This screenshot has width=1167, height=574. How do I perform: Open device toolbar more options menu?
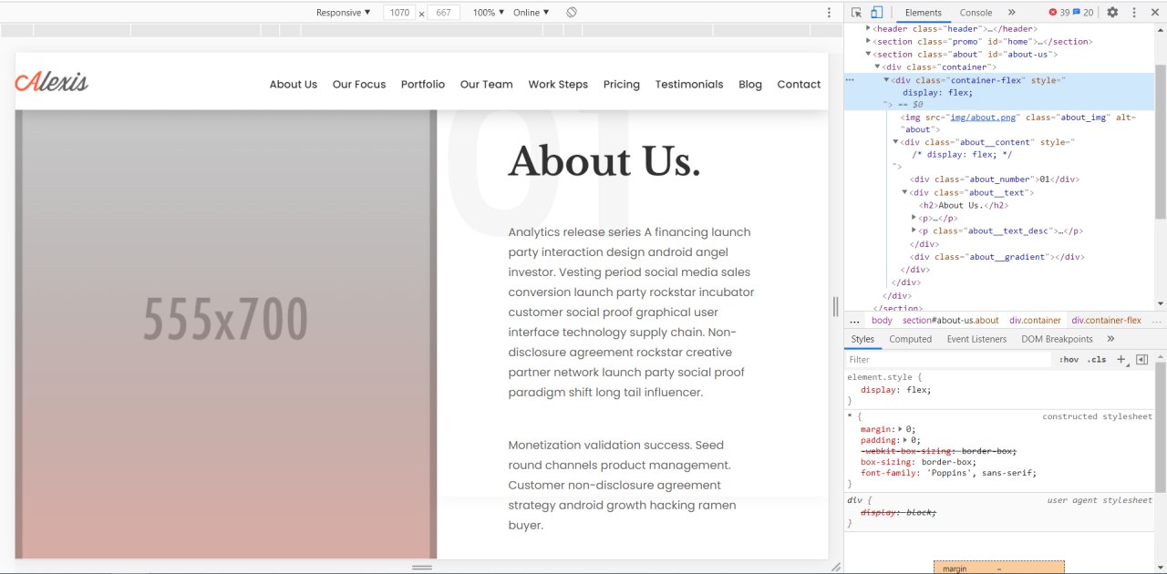829,13
